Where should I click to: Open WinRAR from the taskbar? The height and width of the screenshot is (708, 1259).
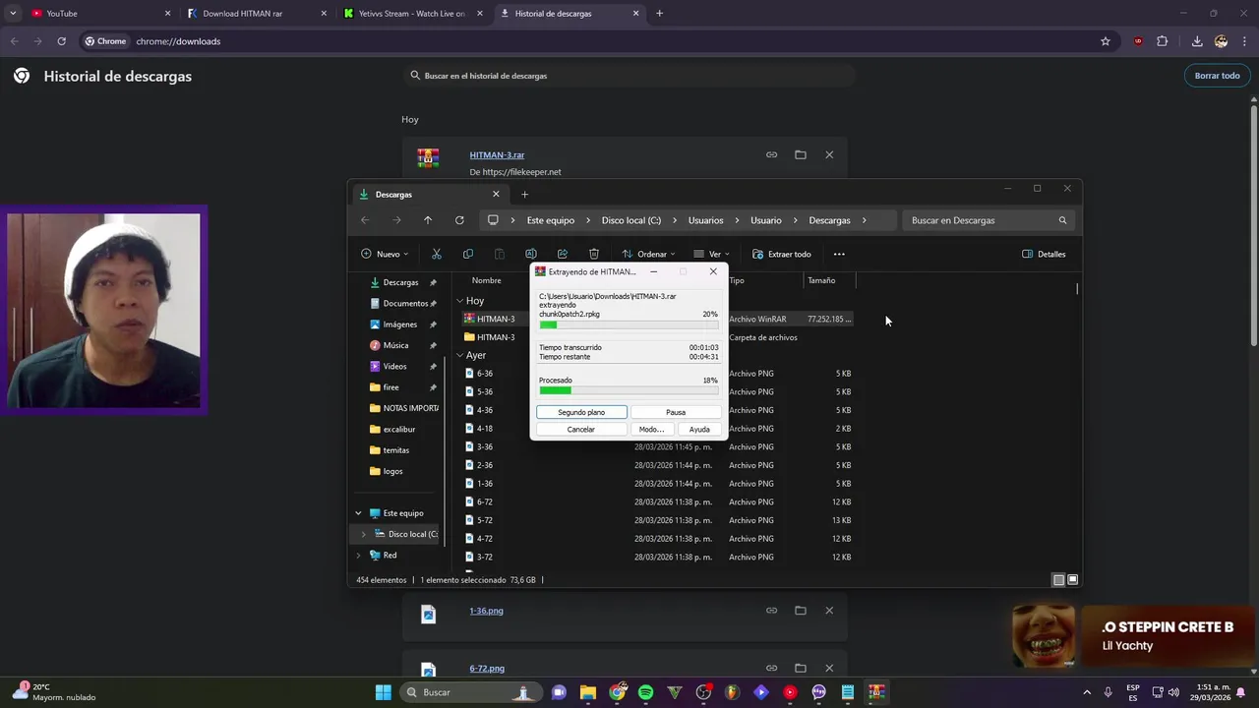(x=876, y=692)
